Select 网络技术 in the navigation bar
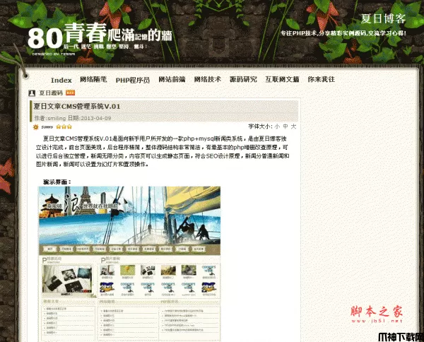This screenshot has width=424, height=342. (208, 79)
